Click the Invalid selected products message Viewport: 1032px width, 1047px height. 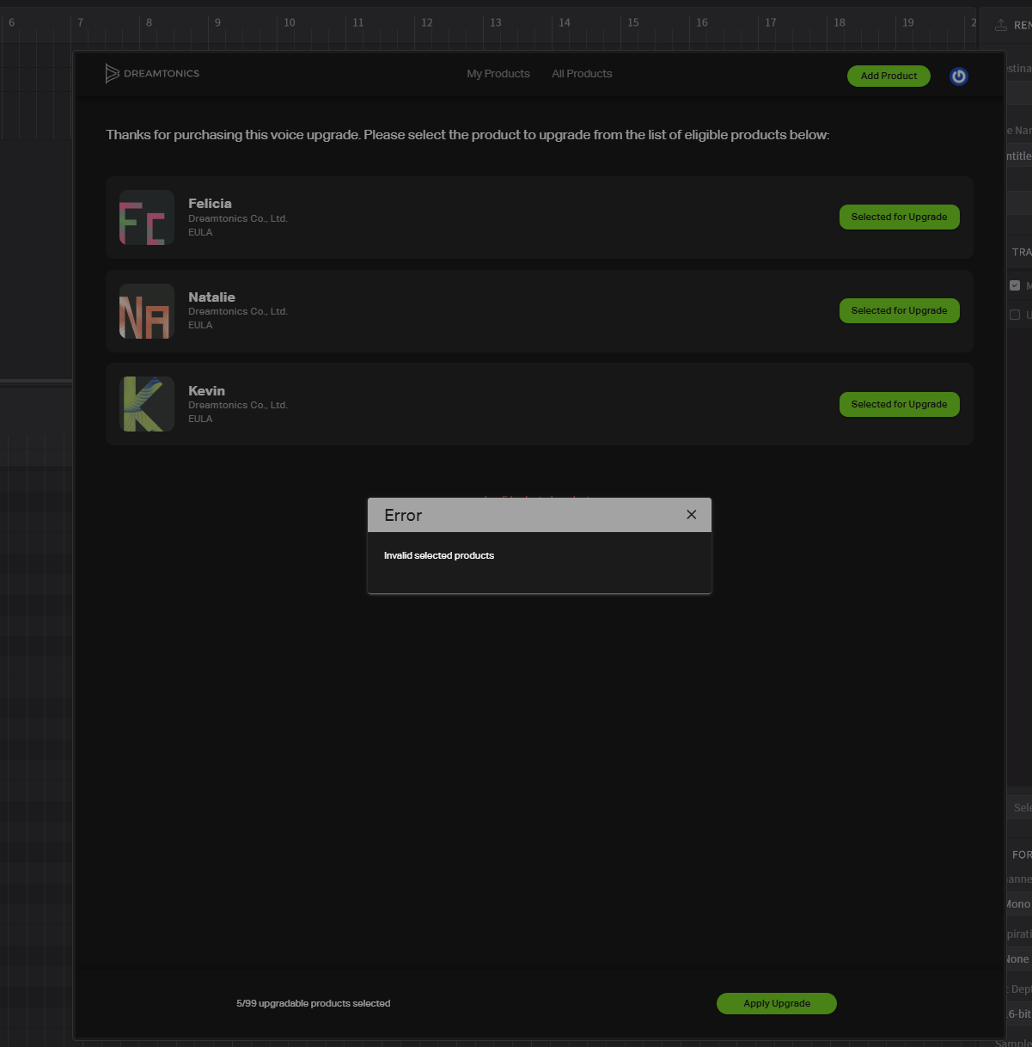point(439,555)
